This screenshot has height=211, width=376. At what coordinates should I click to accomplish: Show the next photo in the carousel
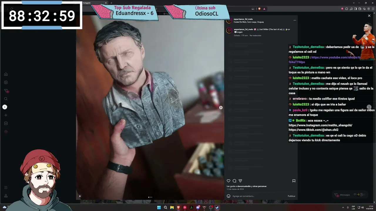pyautogui.click(x=221, y=108)
